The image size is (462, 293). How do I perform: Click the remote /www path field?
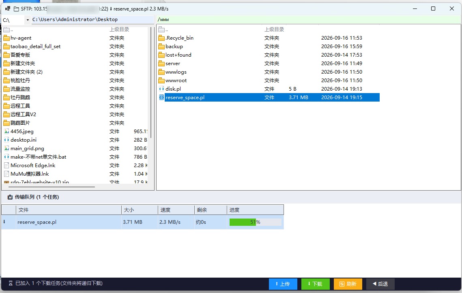point(309,20)
